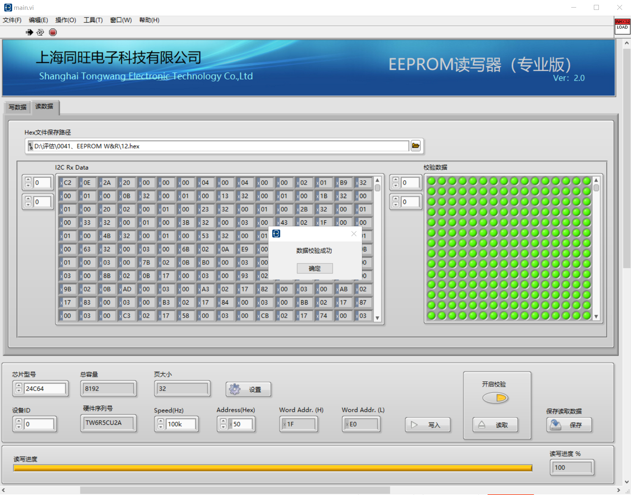Viewport: 631px width, 495px height.
Task: Click the Run arrow toolbar icon
Action: tap(29, 32)
